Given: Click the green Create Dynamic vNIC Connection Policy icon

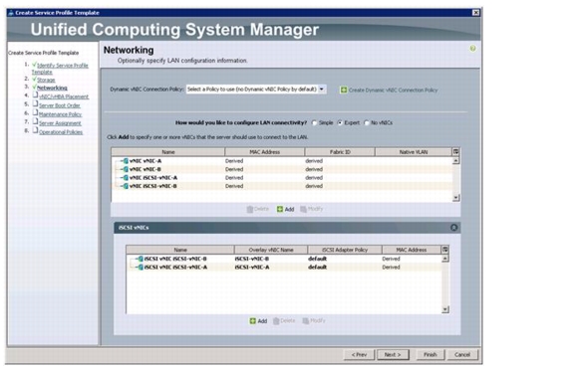Looking at the screenshot, I should tap(344, 90).
